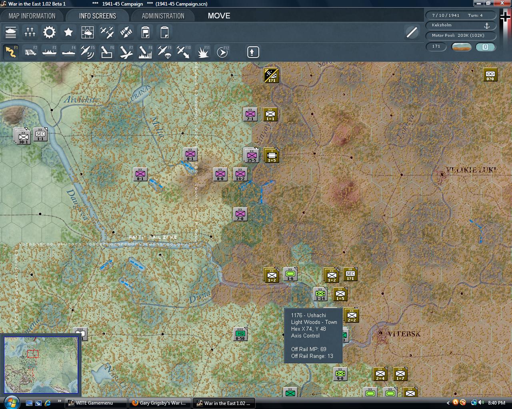Viewport: 512px width, 409px height.
Task: Click the document with flag icon
Action: tap(145, 32)
